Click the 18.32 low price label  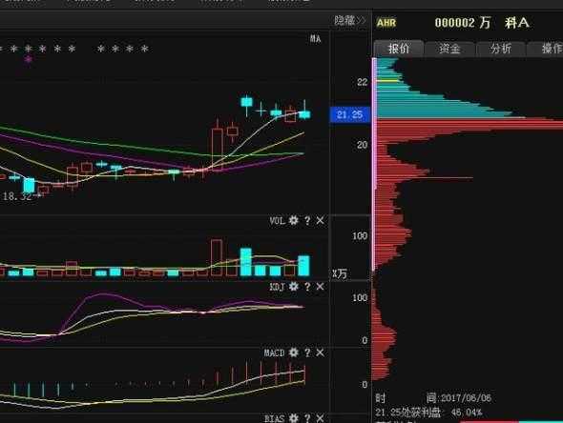(x=17, y=196)
